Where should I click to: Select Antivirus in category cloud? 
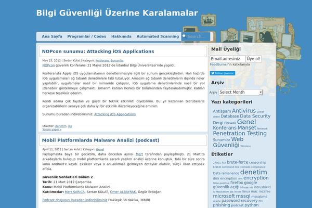pos(244,111)
